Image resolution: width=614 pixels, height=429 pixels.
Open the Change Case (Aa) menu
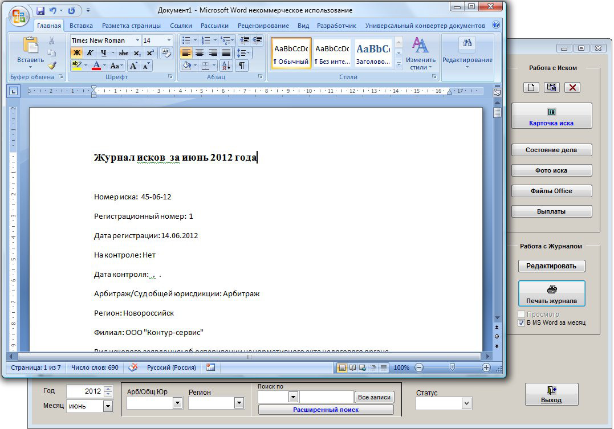click(x=116, y=66)
